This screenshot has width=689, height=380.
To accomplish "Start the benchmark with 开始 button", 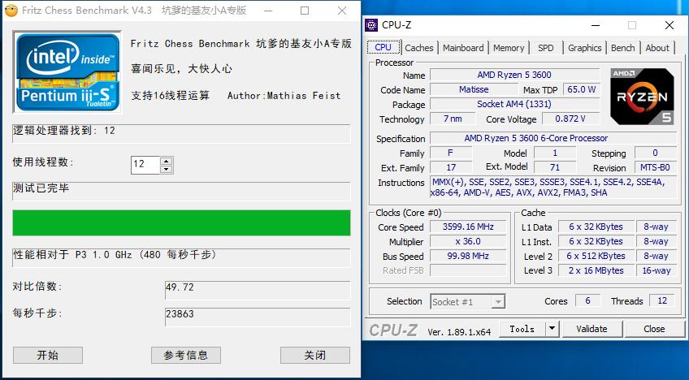I will pyautogui.click(x=48, y=355).
